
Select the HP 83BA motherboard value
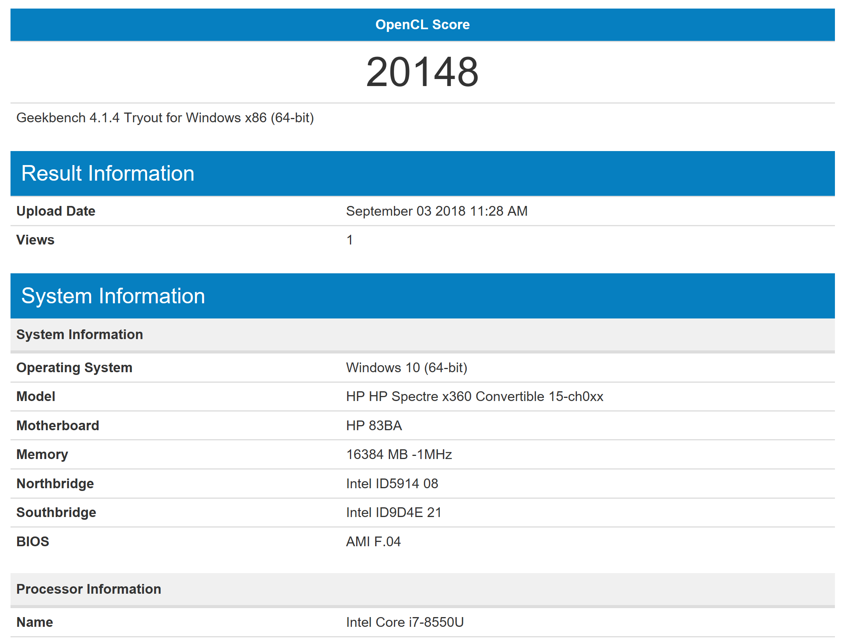374,426
